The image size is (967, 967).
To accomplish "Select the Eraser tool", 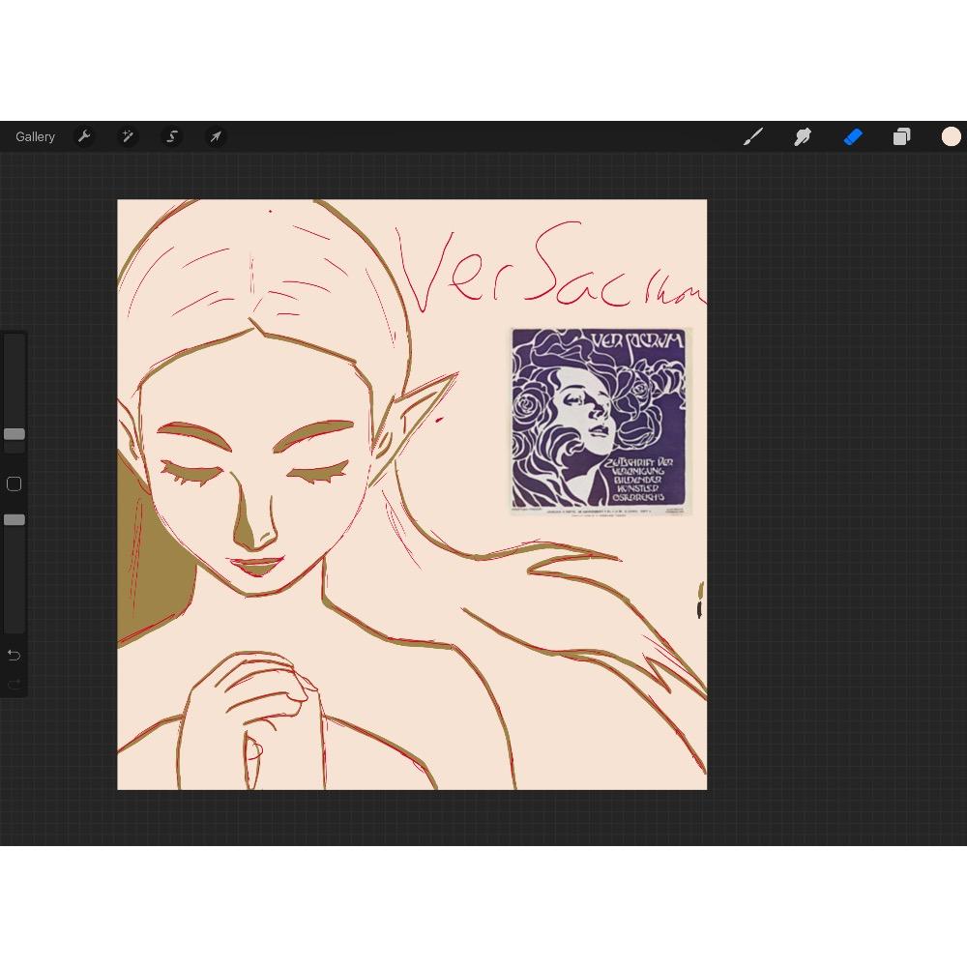I will tap(852, 136).
